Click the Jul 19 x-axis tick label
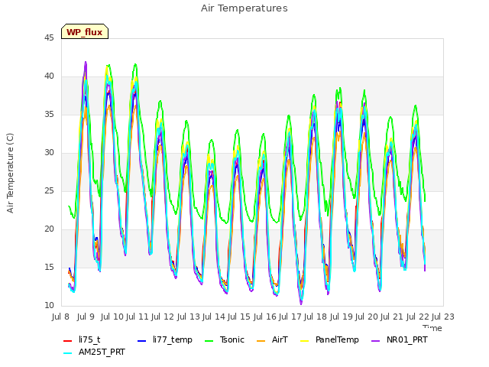The image size is (489, 367). pos(342,317)
